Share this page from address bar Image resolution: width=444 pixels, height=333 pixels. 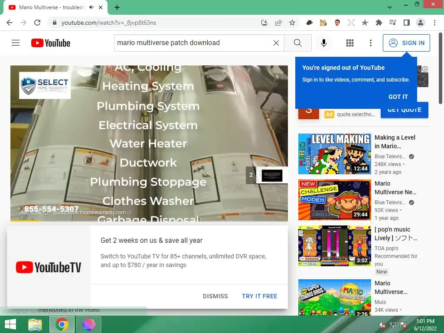point(278,23)
